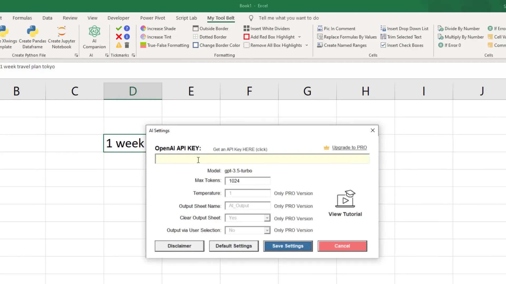Viewport: 506px width, 284px height.
Task: Follow the Upgrade to PRO link
Action: pos(349,148)
